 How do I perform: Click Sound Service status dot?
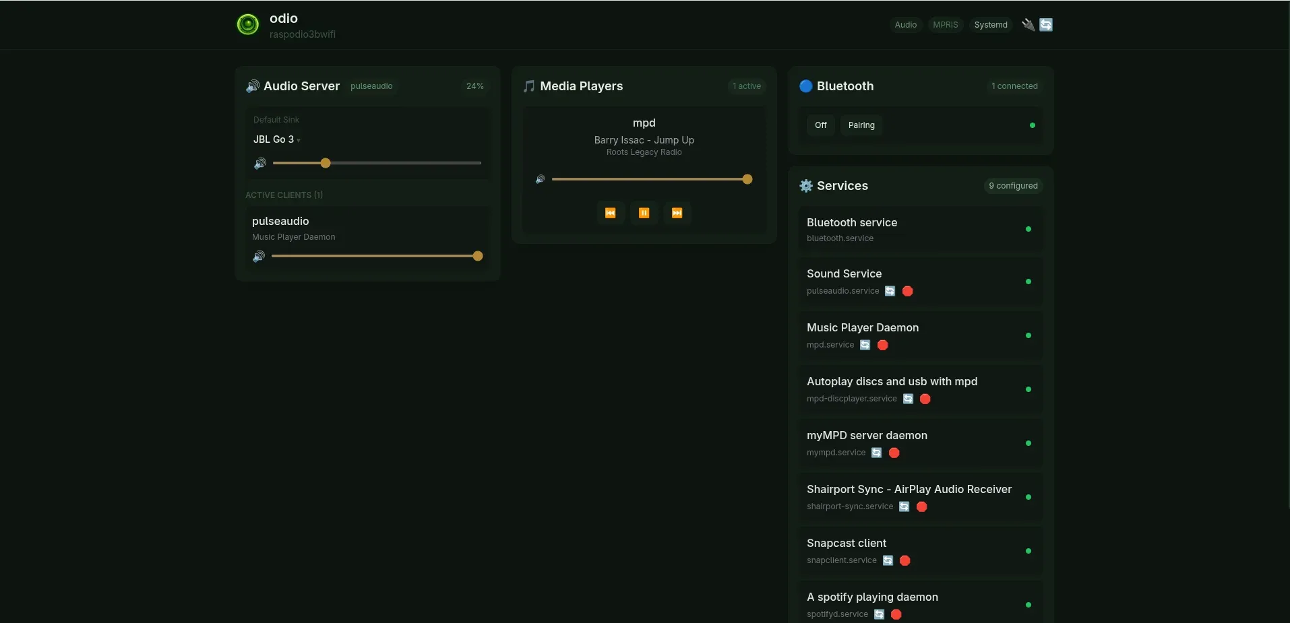pos(1028,282)
